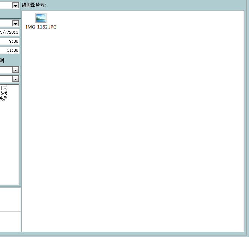Open the IMG_1182.JPG image file icon

tap(41, 18)
